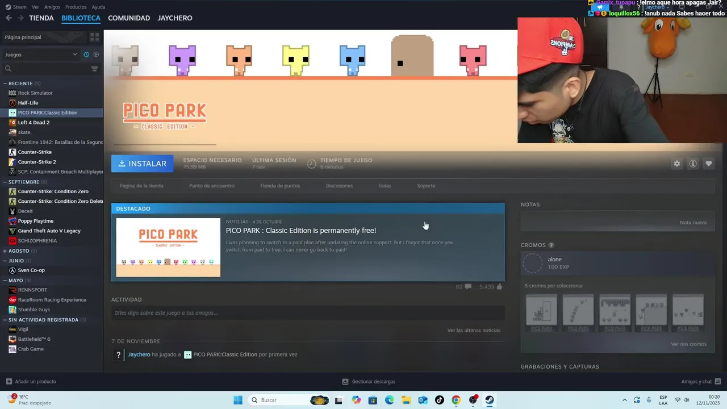Open TIENDA tab
This screenshot has width=727, height=409.
point(41,18)
